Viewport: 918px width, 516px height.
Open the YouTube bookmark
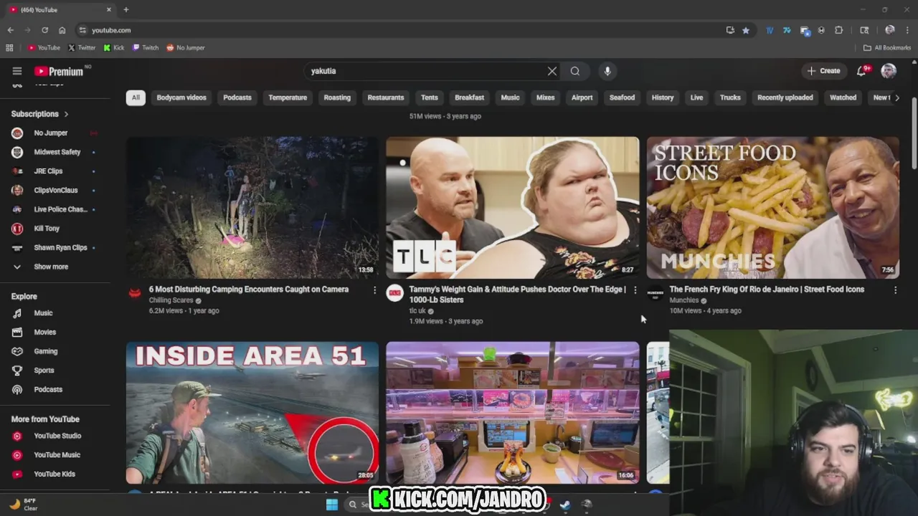click(44, 48)
